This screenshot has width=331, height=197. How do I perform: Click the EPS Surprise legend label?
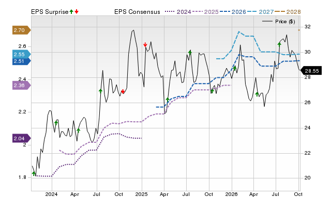pos(50,12)
